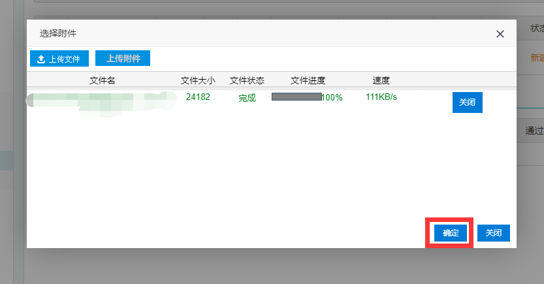
Task: Click the 完成 status text
Action: [x=247, y=98]
